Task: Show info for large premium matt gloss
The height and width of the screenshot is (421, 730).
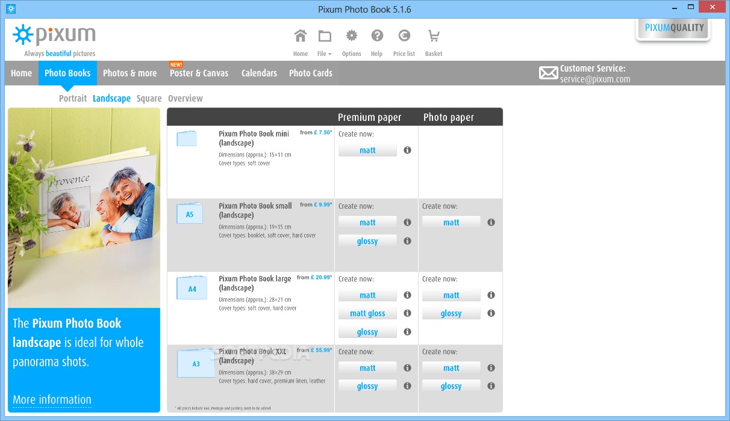Action: point(407,313)
